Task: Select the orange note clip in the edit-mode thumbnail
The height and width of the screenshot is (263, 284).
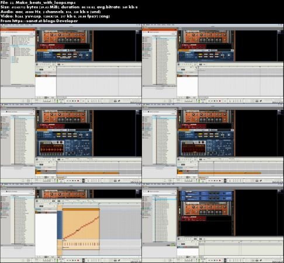Action: tap(81, 224)
